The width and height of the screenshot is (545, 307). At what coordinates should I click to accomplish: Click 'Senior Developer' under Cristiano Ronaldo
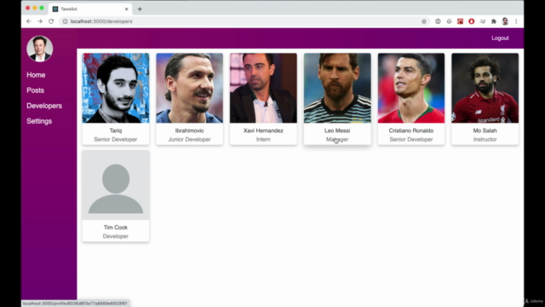coord(411,139)
